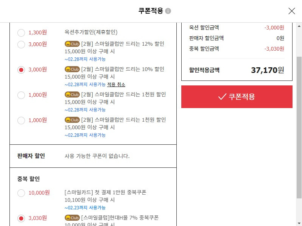
Task: Click checkmark icon in red 쿠폰적용 button
Action: (222, 96)
